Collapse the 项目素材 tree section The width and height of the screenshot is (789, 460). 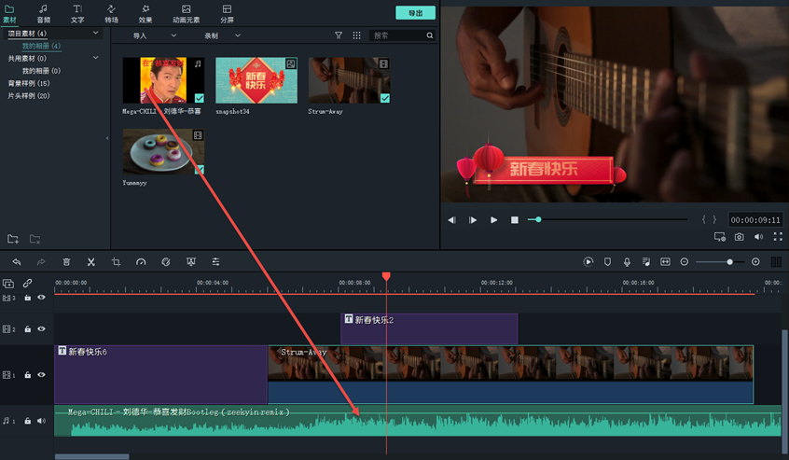(x=95, y=34)
